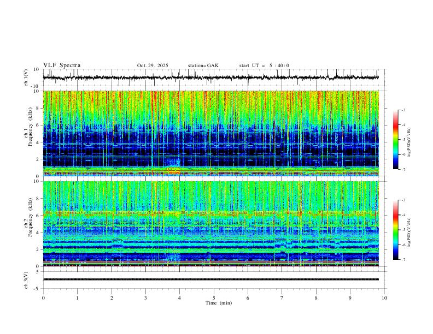
Task: Click the ch.1 black waveform trace
Action: pyautogui.click(x=210, y=77)
